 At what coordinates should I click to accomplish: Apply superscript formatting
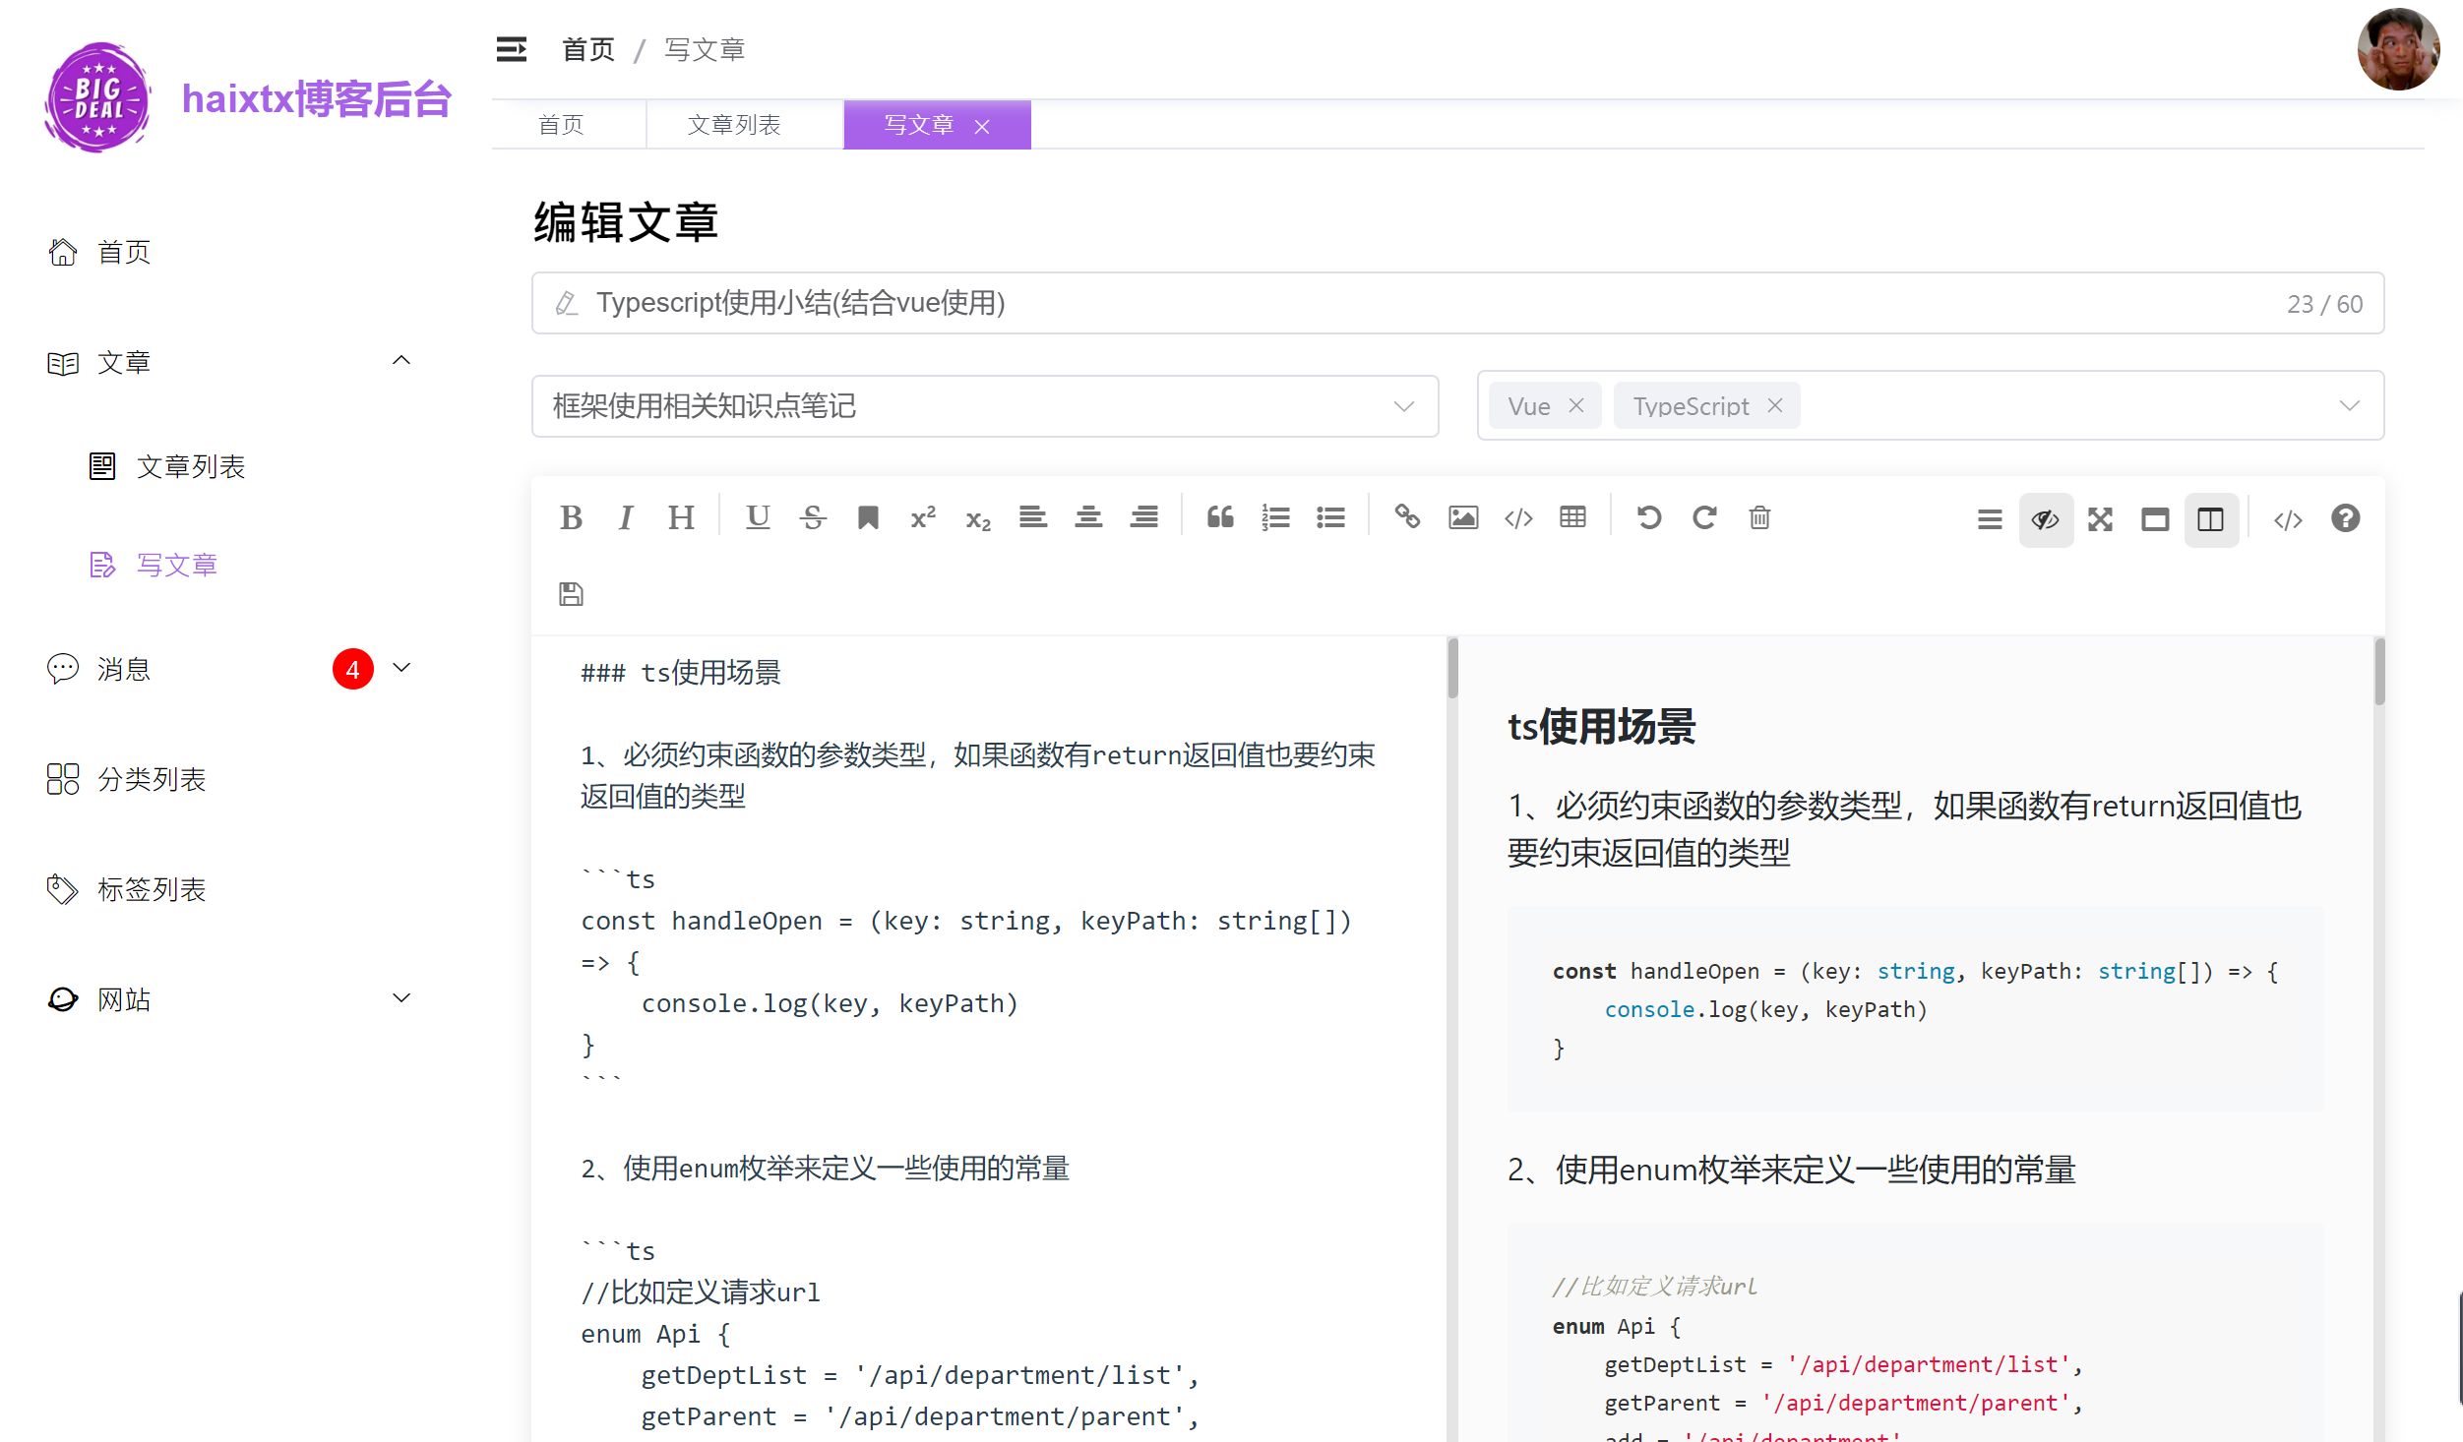coord(923,517)
